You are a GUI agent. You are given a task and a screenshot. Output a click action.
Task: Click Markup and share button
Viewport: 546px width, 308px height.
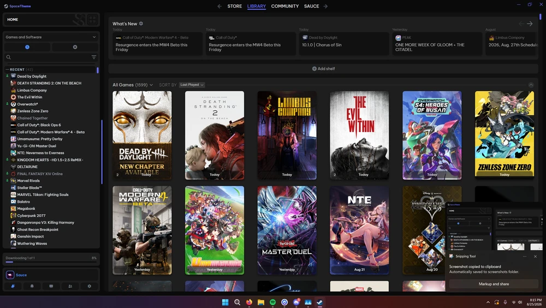[x=494, y=284]
